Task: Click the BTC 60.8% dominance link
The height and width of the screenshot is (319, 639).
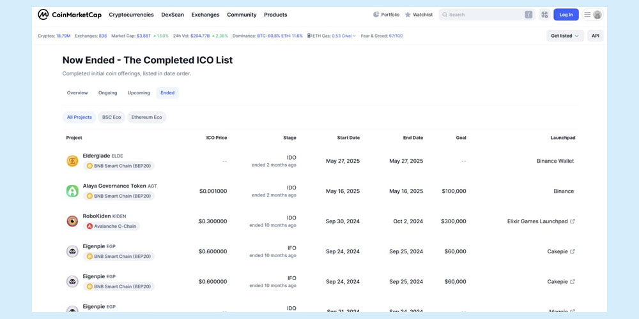Action: tap(267, 36)
